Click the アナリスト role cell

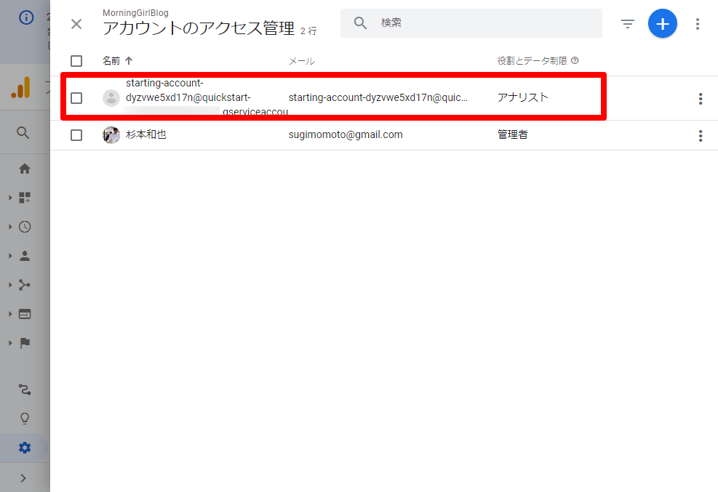tap(522, 97)
